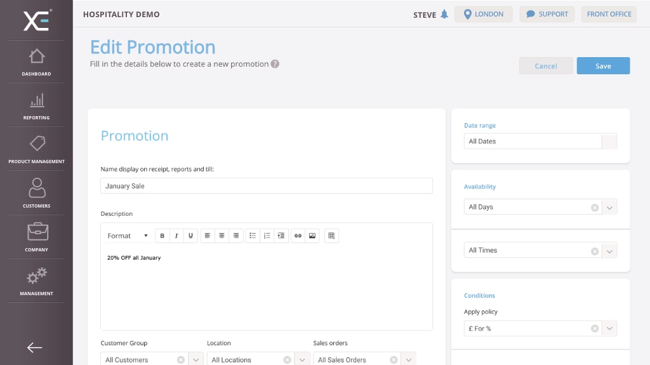Insert an image into the description

point(312,236)
